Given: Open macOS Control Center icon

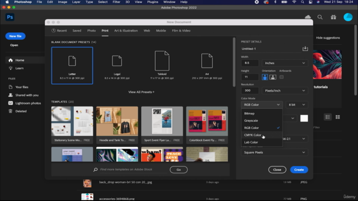Looking at the screenshot, I should tap(310, 2).
